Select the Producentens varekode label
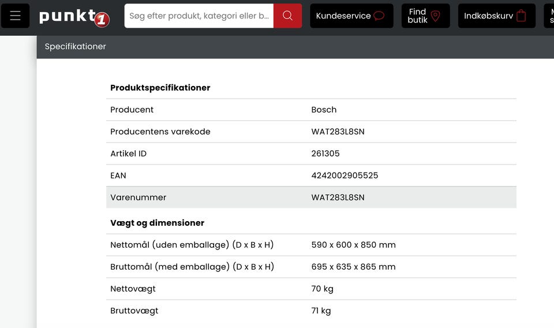The image size is (554, 328). point(160,132)
